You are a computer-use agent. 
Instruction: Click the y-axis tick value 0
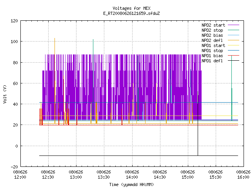tap(16, 146)
